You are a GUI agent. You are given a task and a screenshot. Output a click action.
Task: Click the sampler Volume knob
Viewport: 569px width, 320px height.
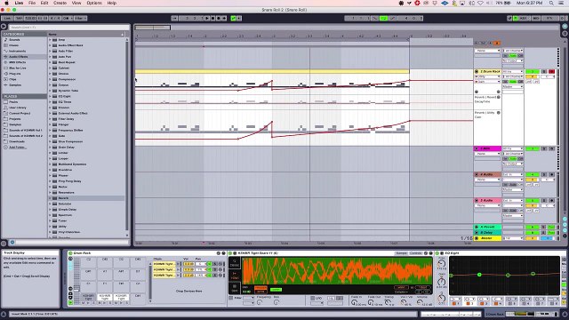[421, 302]
